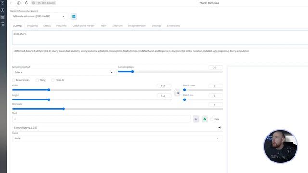Click the Sampling steps slider handle
308x173 pixels.
click(133, 72)
